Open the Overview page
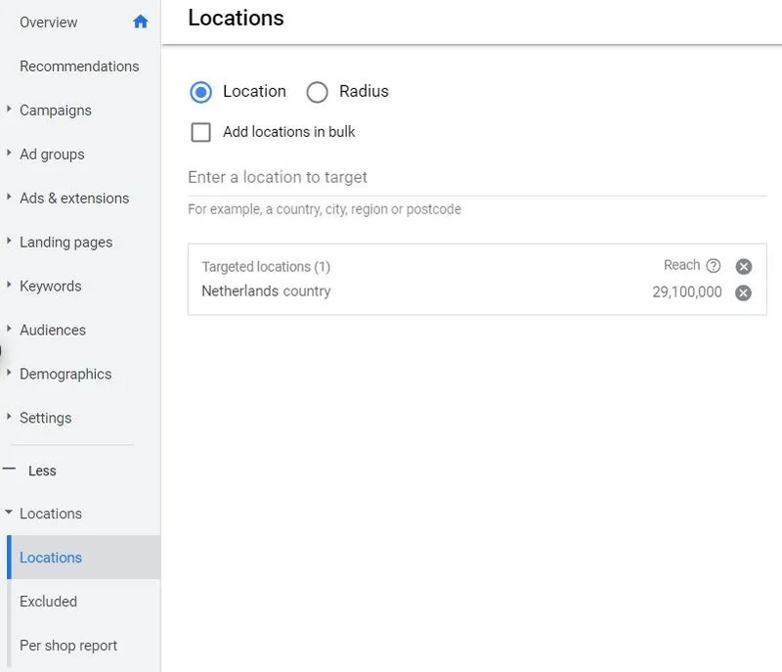Viewport: 782px width, 672px height. pyautogui.click(x=48, y=22)
